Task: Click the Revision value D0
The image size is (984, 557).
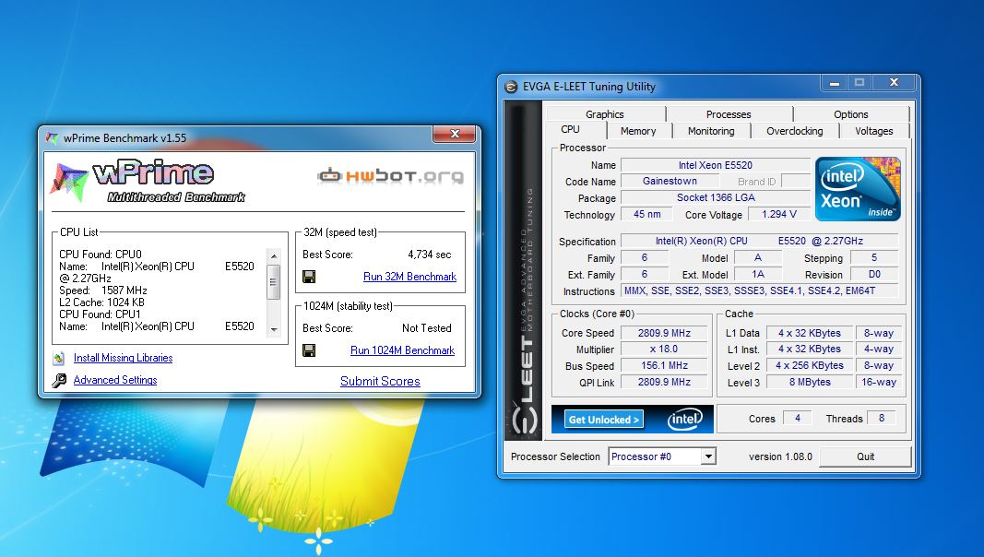Action: (x=874, y=275)
